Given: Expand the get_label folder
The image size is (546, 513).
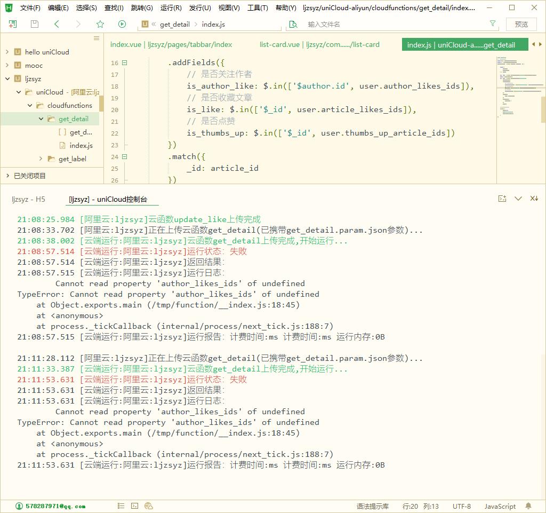Looking at the screenshot, I should coord(41,159).
